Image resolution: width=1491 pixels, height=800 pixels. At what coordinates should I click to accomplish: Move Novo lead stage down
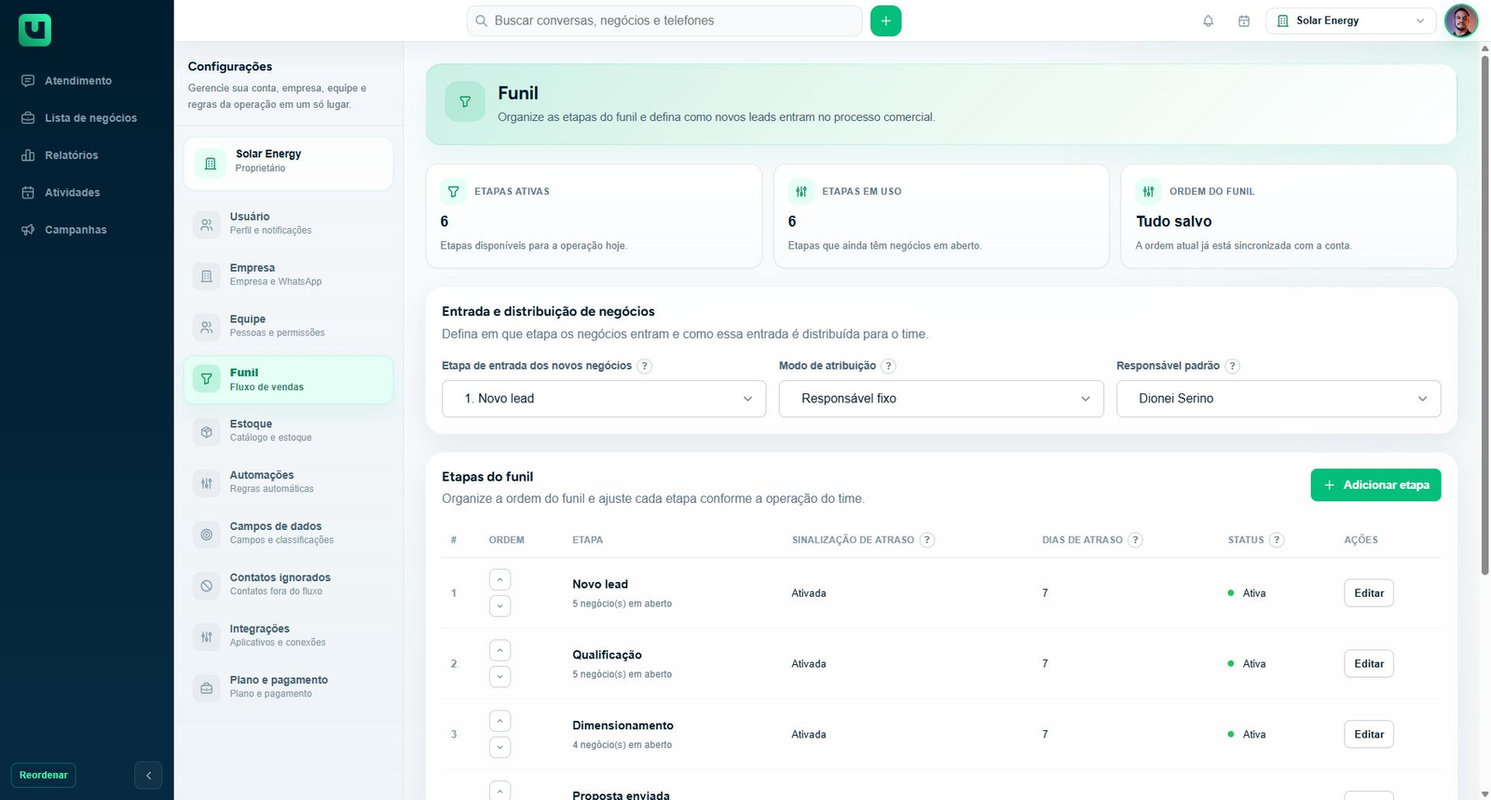point(500,606)
